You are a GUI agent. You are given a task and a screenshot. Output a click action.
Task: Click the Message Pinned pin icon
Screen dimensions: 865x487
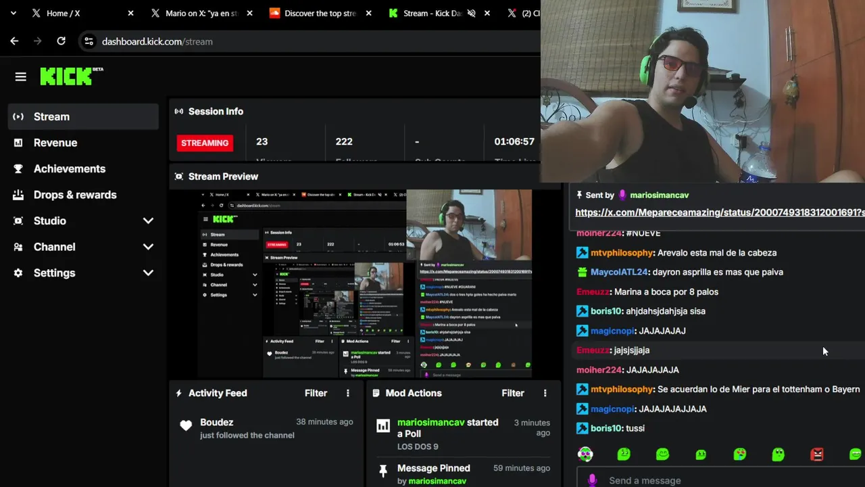[x=383, y=471]
